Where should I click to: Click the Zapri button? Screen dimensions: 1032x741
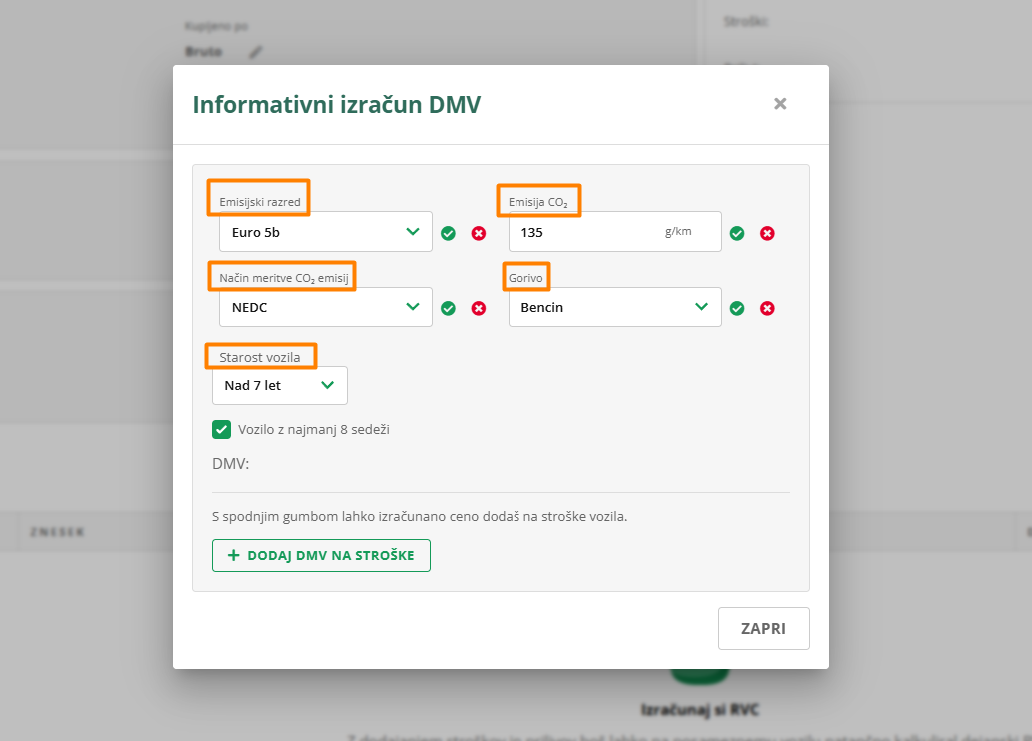(x=763, y=629)
